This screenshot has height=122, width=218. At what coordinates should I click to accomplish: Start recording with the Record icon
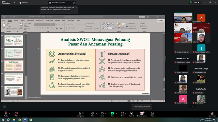(x=131, y=113)
